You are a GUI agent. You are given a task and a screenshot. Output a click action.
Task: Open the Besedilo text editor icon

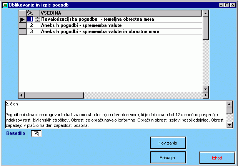click(36, 134)
